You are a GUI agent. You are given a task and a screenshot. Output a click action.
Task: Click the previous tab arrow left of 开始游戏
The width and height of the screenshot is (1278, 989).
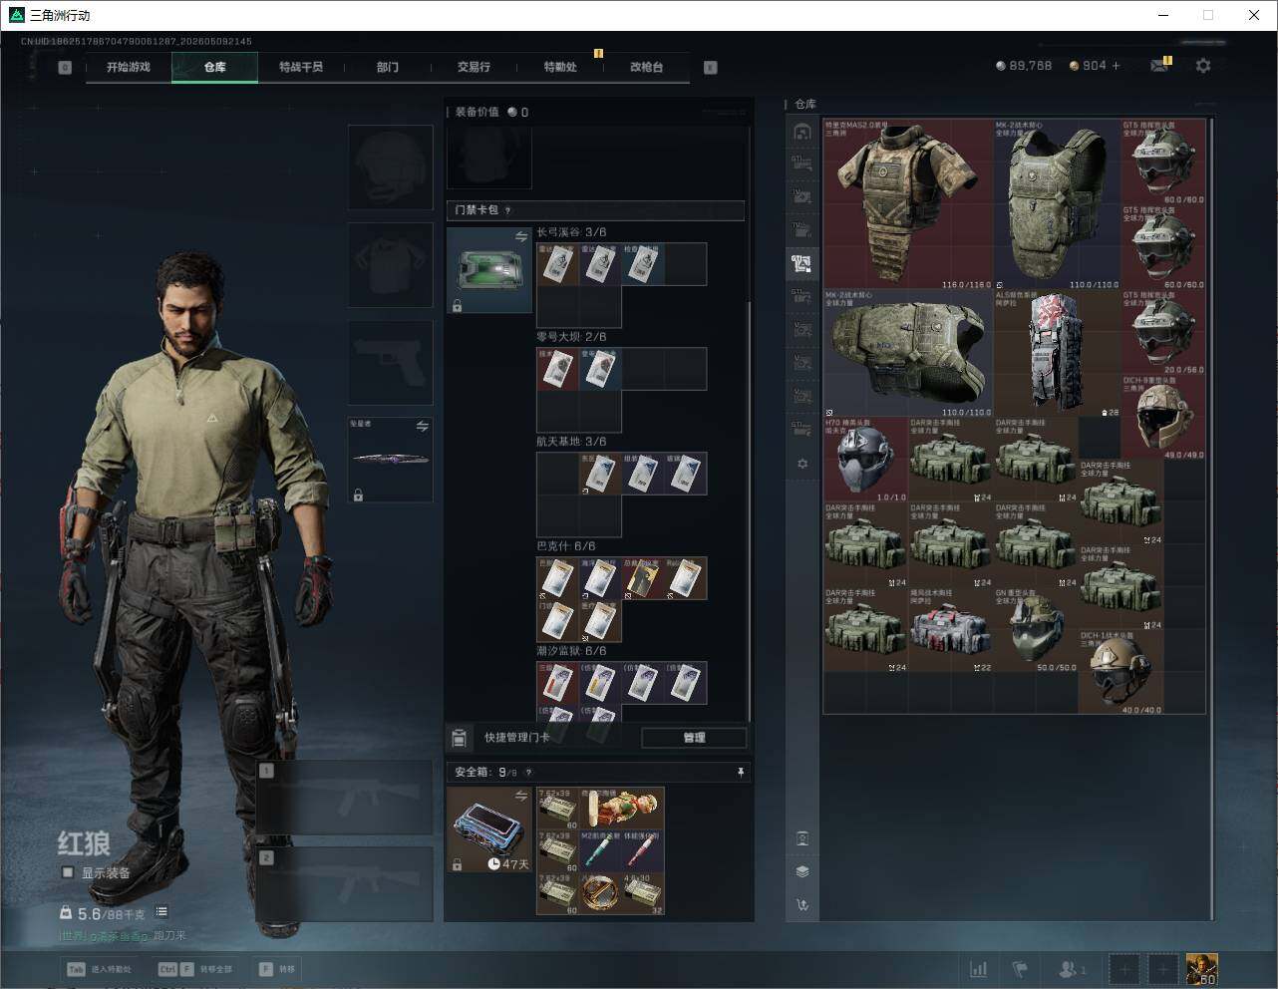coord(65,68)
